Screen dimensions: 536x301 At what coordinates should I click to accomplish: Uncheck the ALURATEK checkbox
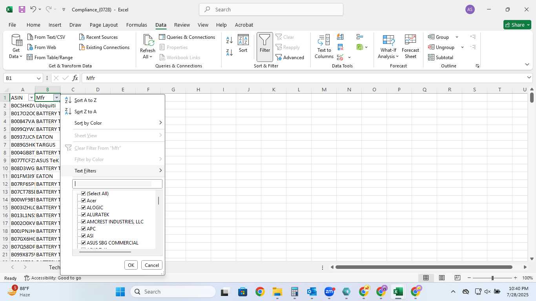83,215
